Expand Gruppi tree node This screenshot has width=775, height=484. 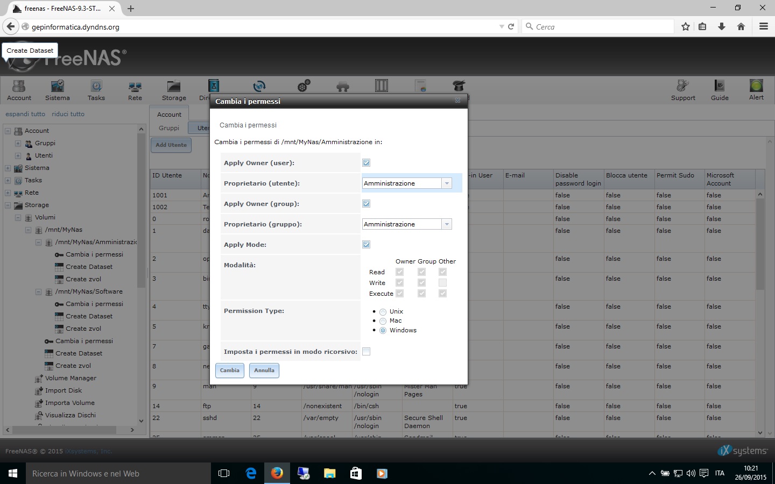[18, 143]
